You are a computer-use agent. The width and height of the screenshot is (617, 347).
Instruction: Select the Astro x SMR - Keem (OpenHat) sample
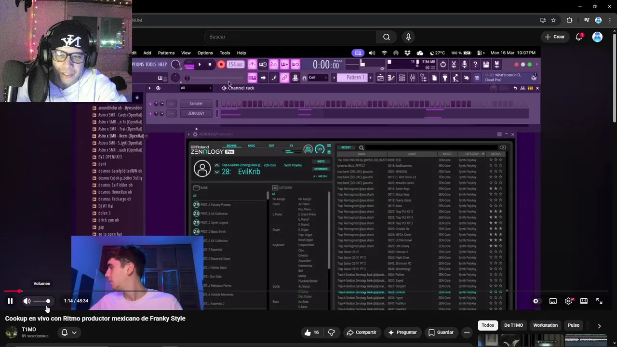[x=120, y=136]
